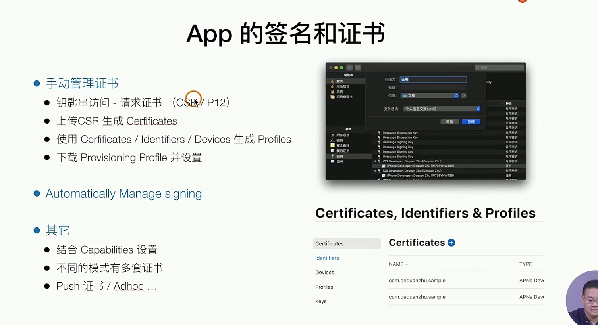This screenshot has height=325, width=598.
Task: Click the TYPE column header
Action: click(x=526, y=264)
